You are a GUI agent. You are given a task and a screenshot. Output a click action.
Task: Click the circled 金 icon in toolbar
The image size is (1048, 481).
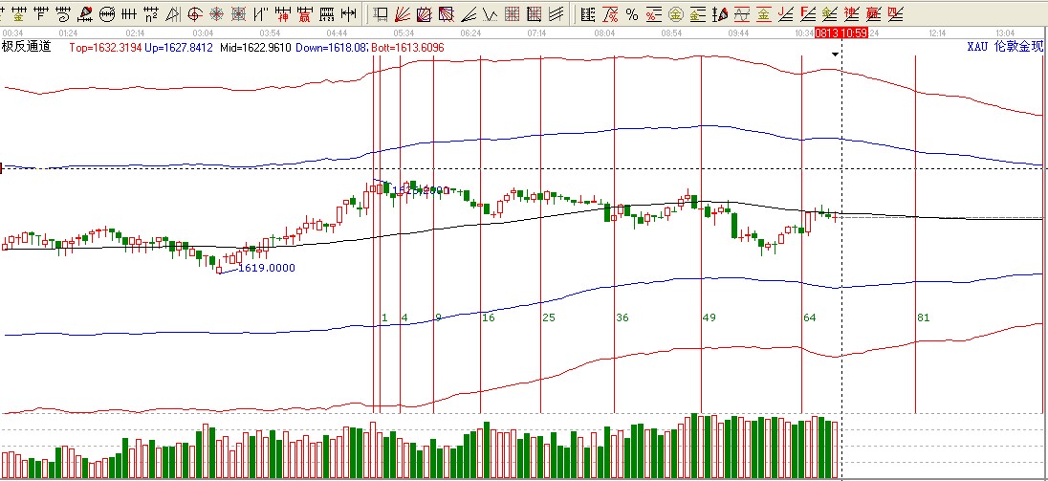point(676,14)
